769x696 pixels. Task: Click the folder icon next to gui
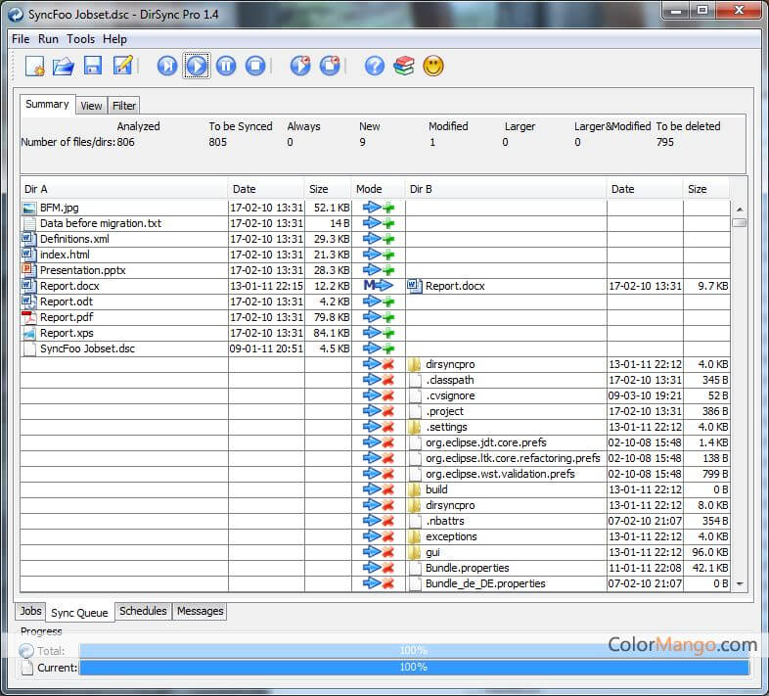(x=415, y=552)
